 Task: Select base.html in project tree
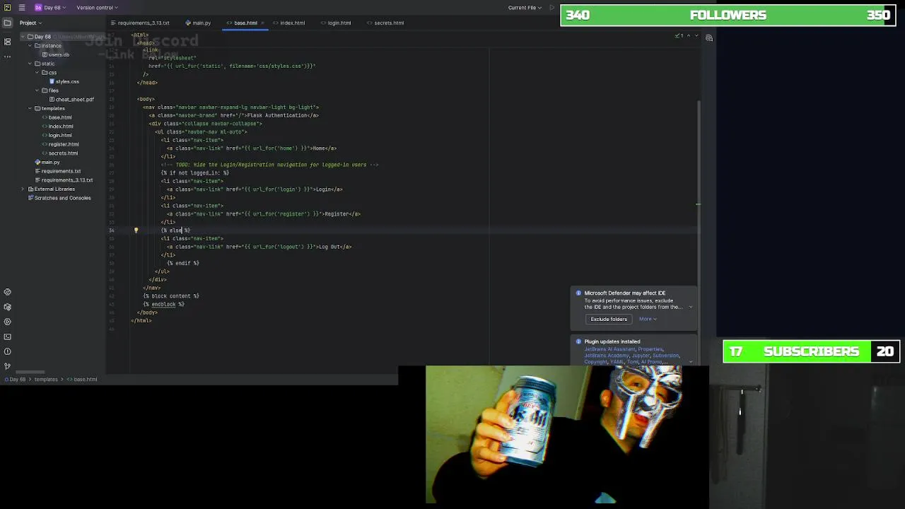click(57, 117)
